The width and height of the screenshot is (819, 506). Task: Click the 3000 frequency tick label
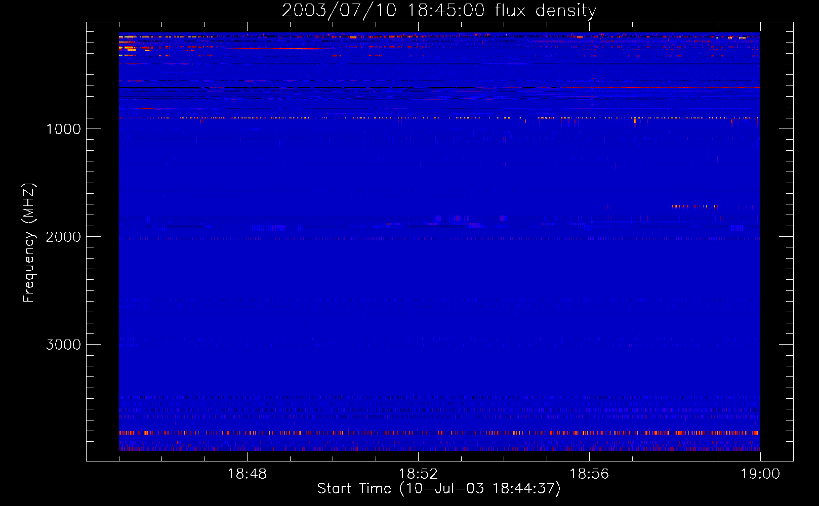pos(63,345)
